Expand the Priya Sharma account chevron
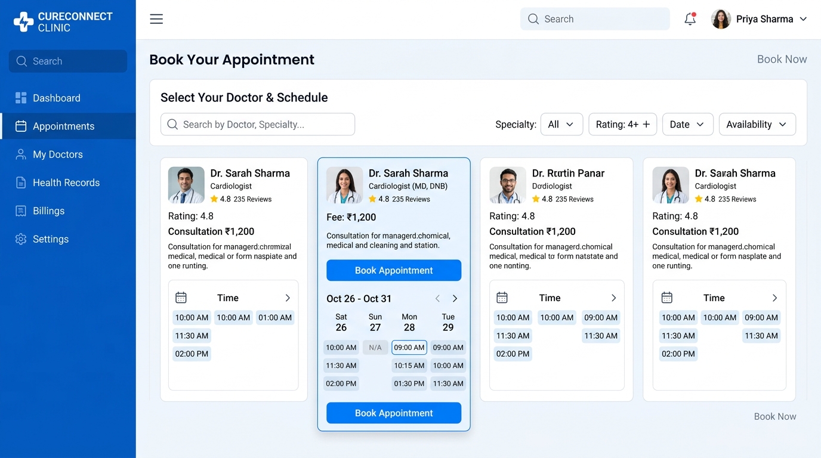The image size is (821, 458). click(x=803, y=19)
